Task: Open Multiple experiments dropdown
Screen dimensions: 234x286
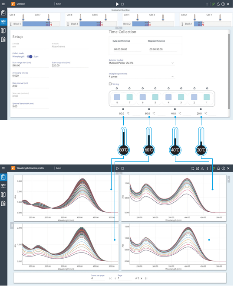Action: pos(142,77)
